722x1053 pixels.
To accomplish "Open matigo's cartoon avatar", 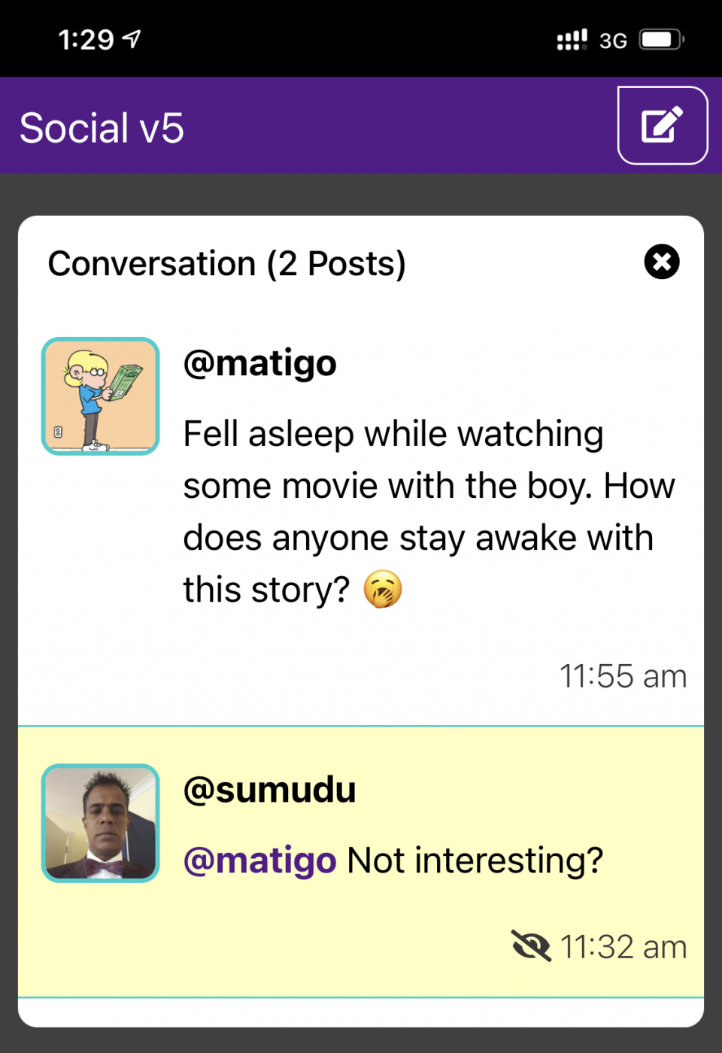I will 100,396.
